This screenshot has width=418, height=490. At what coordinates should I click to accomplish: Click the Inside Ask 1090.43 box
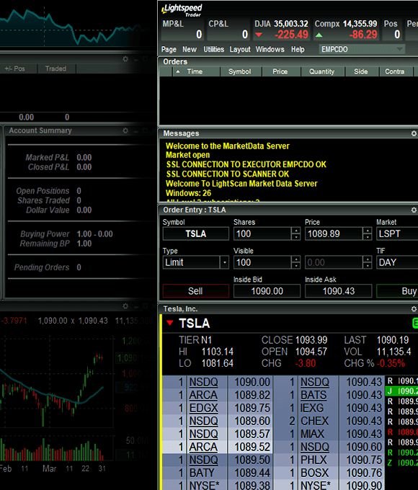[339, 291]
